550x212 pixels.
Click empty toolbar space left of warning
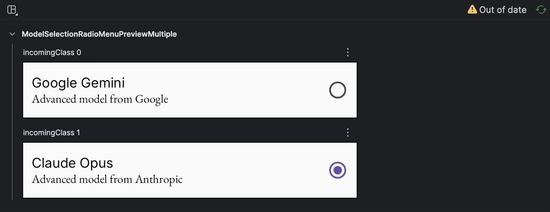click(272, 10)
